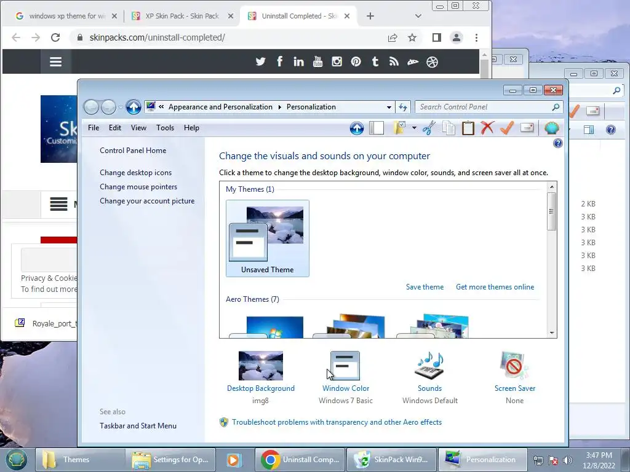Viewport: 630px width, 472px height.
Task: Open Chrome profile avatar button
Action: pos(457,37)
